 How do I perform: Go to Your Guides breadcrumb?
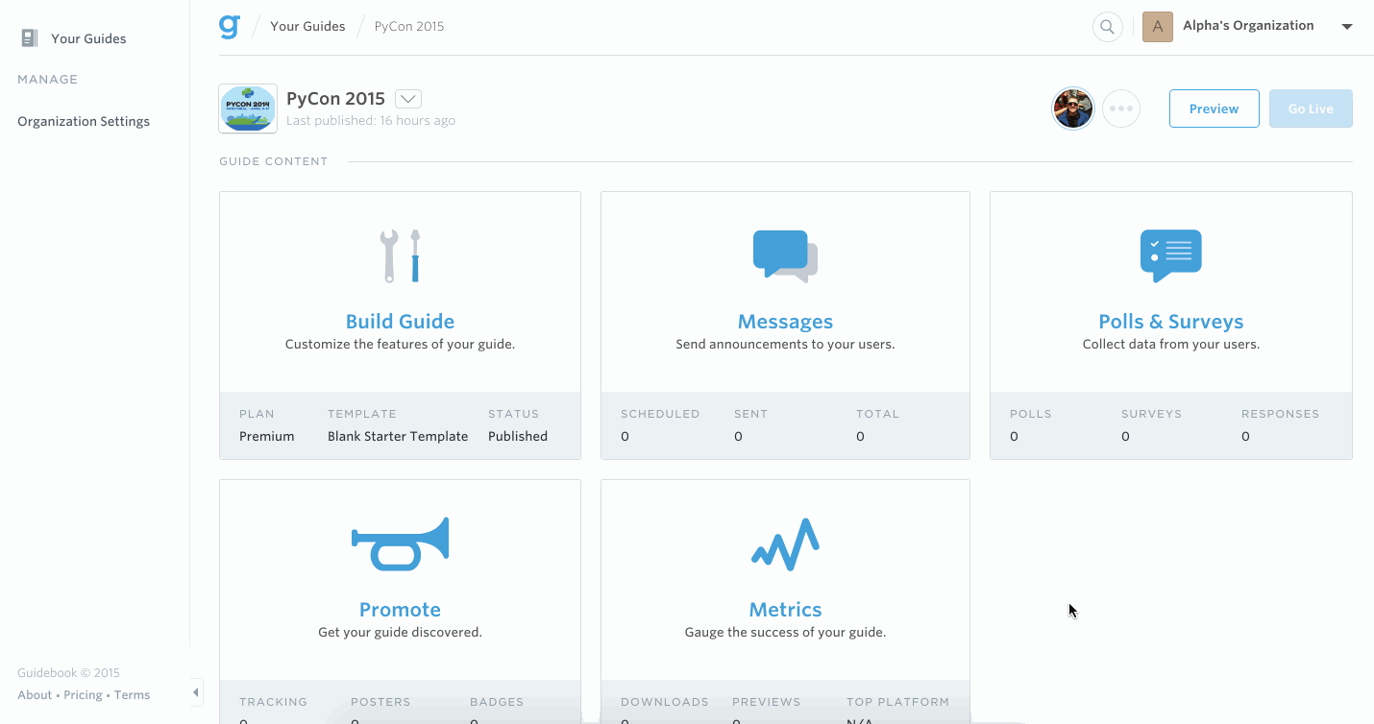pos(307,26)
